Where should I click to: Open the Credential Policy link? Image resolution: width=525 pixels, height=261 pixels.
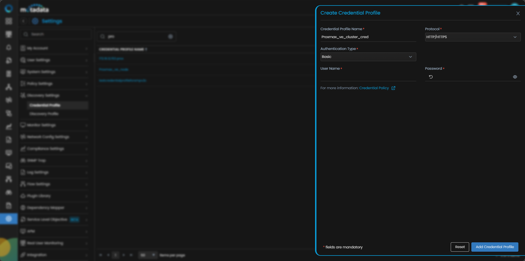(x=374, y=88)
